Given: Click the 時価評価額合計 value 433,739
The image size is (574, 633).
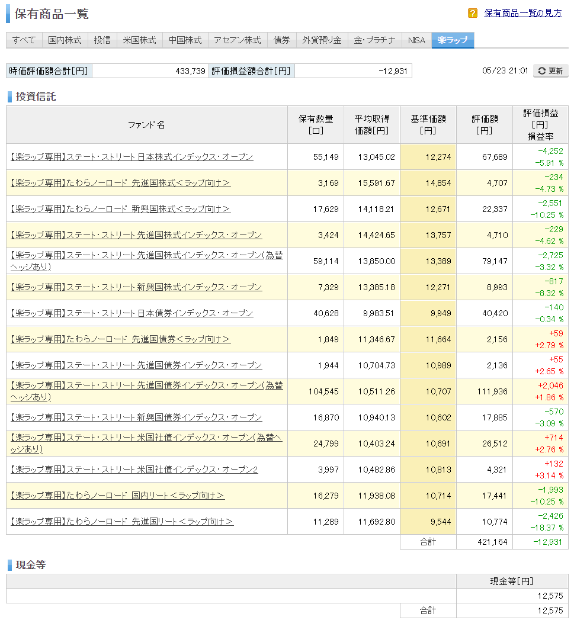Looking at the screenshot, I should pyautogui.click(x=190, y=71).
